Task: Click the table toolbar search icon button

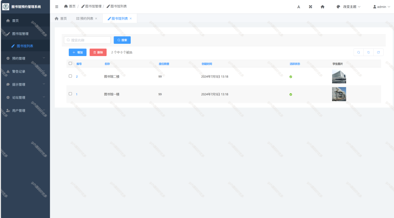Action: click(359, 52)
